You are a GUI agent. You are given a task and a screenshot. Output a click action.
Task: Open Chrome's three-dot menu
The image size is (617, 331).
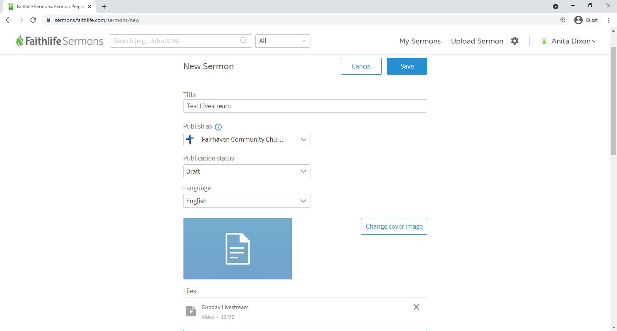point(609,20)
